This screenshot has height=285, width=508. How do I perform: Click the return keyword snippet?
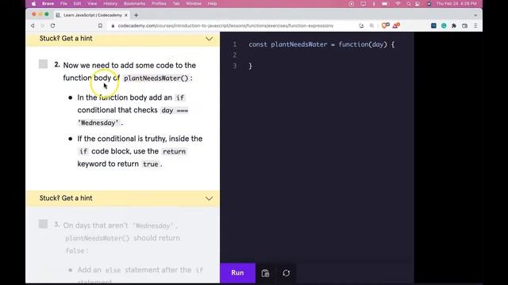pyautogui.click(x=174, y=151)
